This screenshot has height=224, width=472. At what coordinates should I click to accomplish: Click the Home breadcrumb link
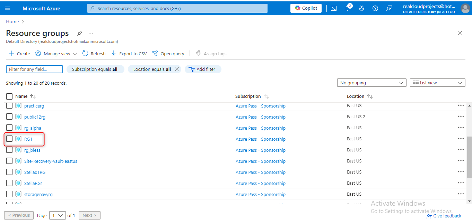point(12,21)
